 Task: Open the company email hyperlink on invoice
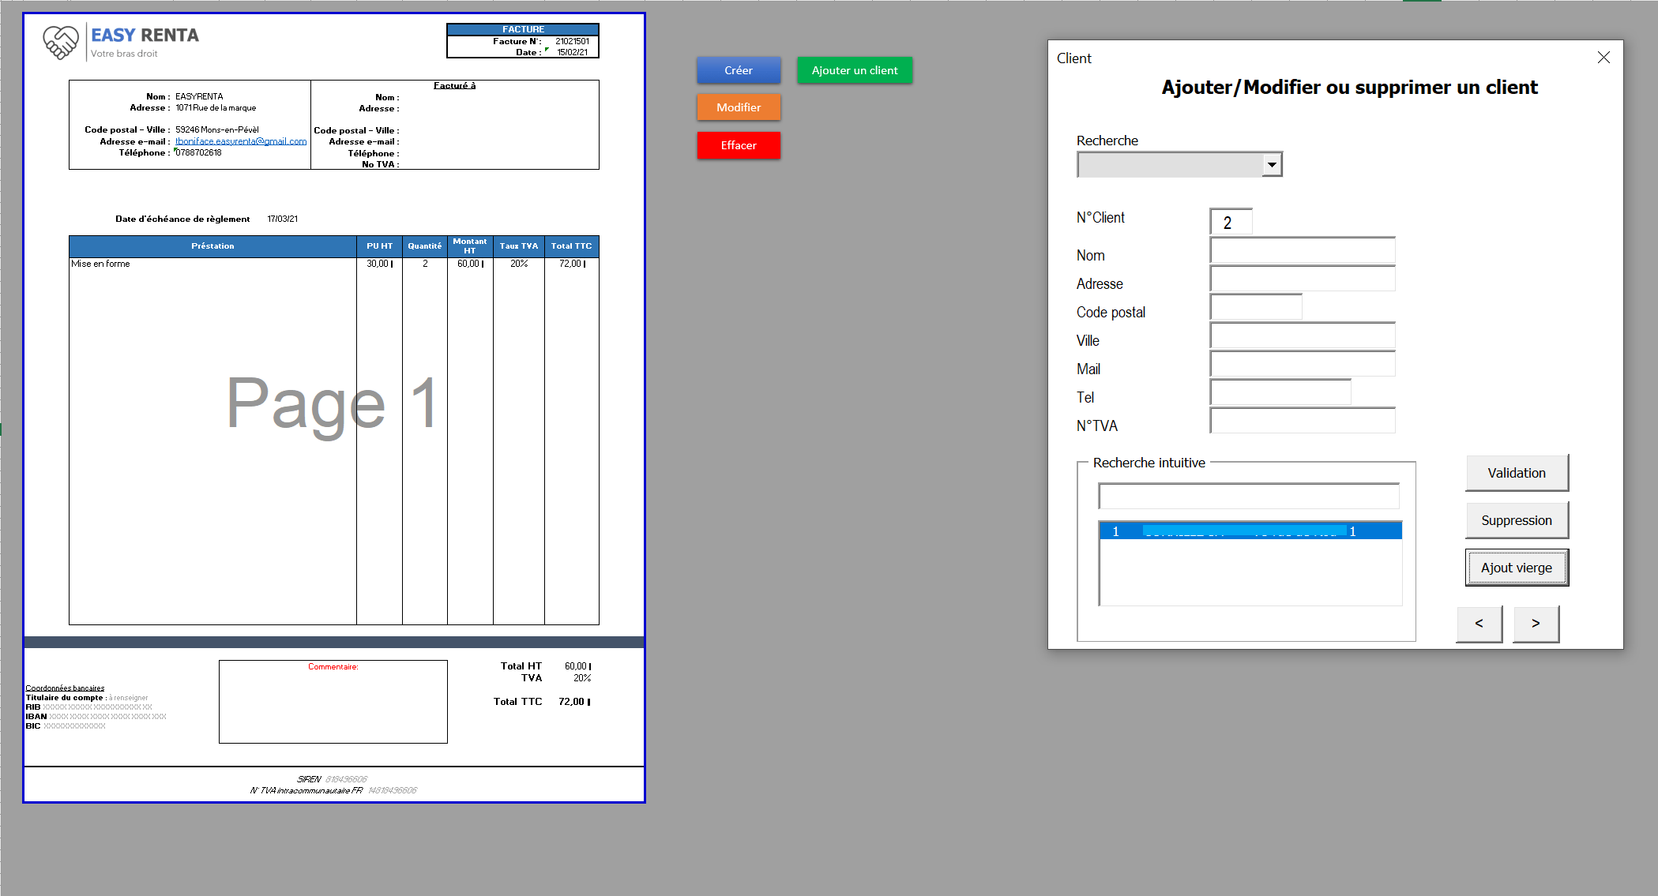coord(241,141)
